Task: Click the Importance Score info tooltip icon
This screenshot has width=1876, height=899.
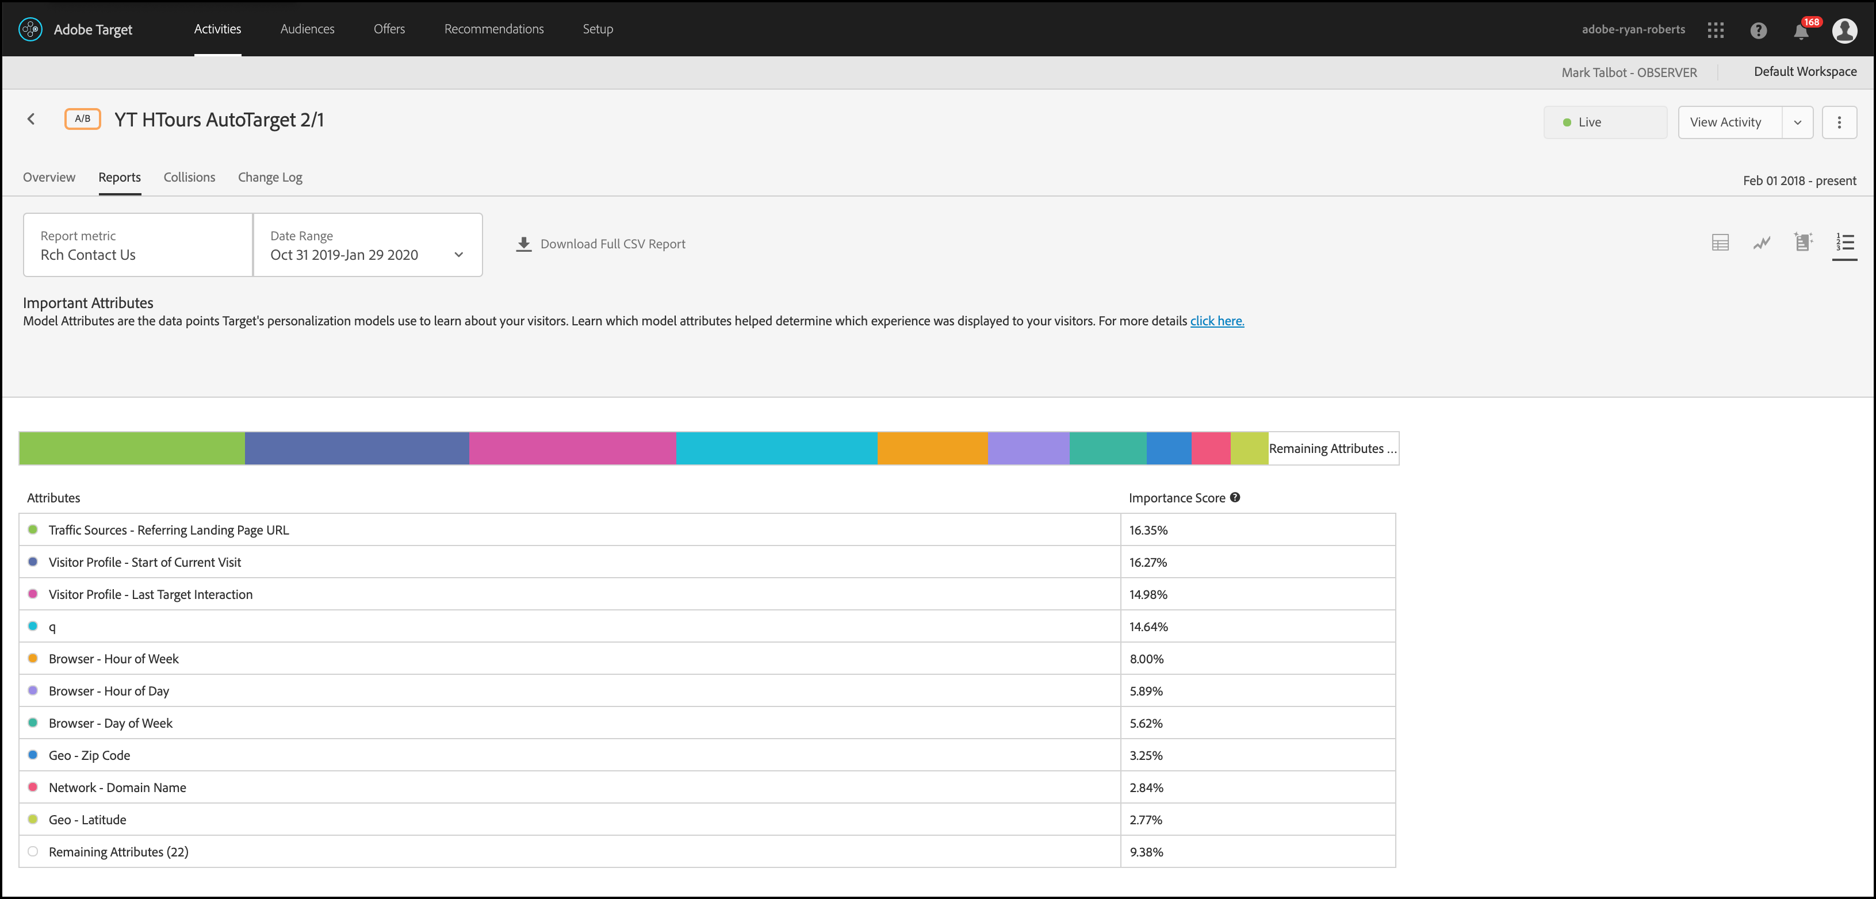Action: 1235,497
